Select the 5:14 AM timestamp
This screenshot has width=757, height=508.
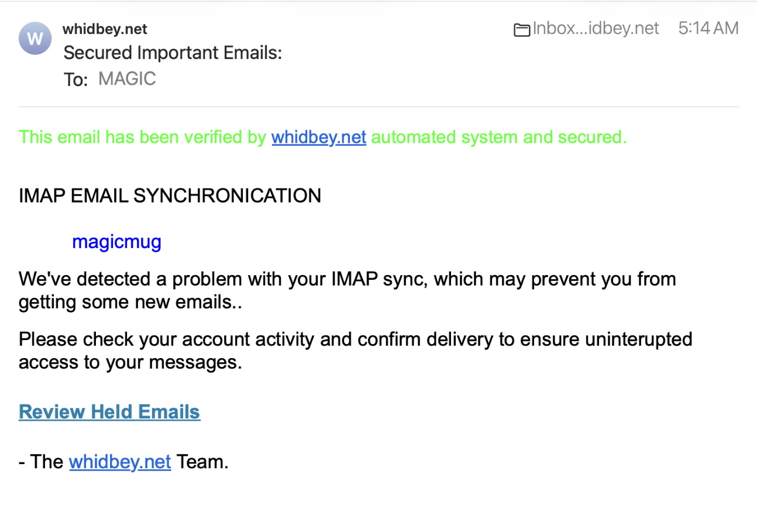pyautogui.click(x=708, y=28)
